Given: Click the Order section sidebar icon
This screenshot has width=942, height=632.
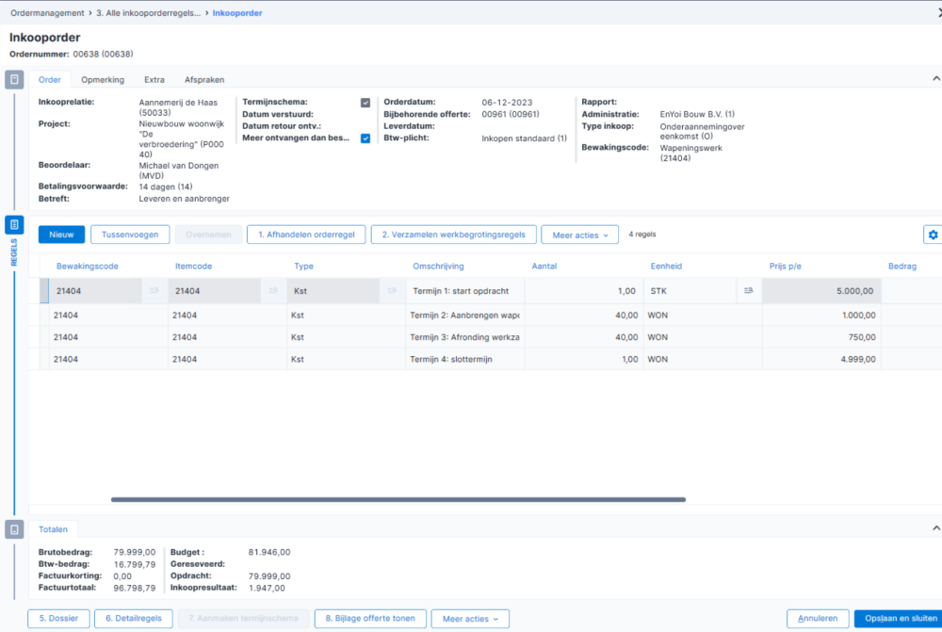Looking at the screenshot, I should click(14, 79).
